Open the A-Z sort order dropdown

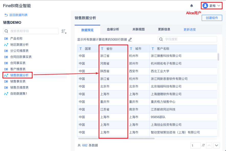[x=64, y=31]
